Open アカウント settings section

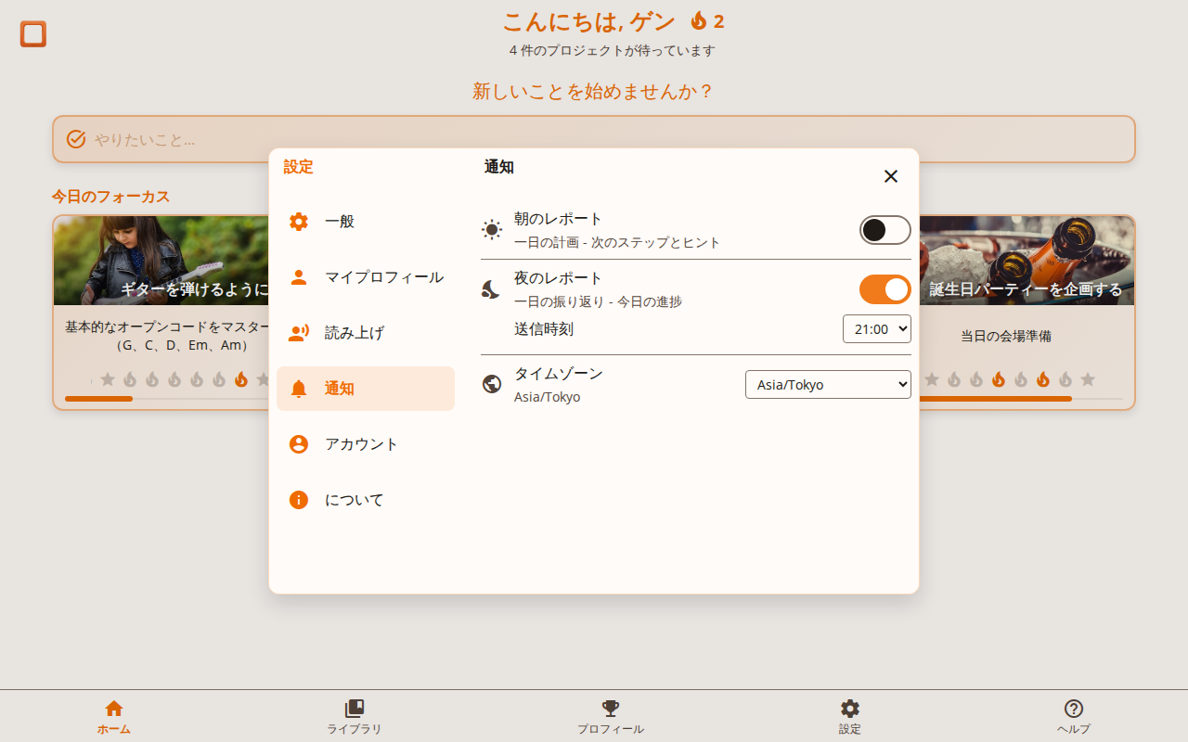(x=366, y=444)
